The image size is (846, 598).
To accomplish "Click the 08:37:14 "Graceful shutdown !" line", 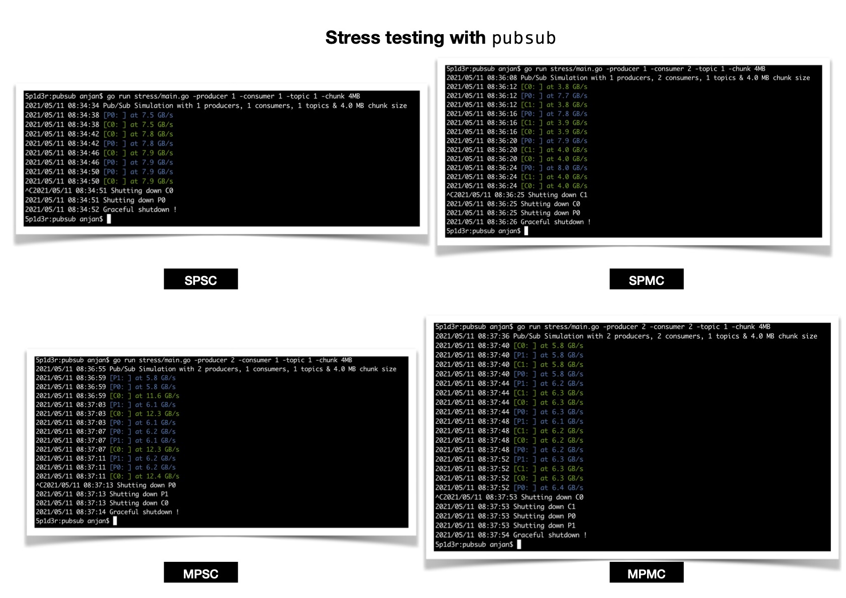I will [x=108, y=512].
